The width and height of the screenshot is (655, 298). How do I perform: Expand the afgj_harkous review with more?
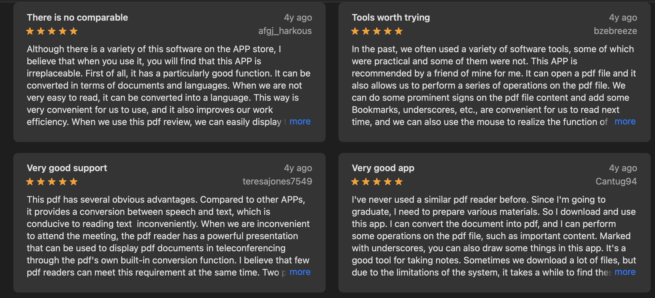(300, 121)
